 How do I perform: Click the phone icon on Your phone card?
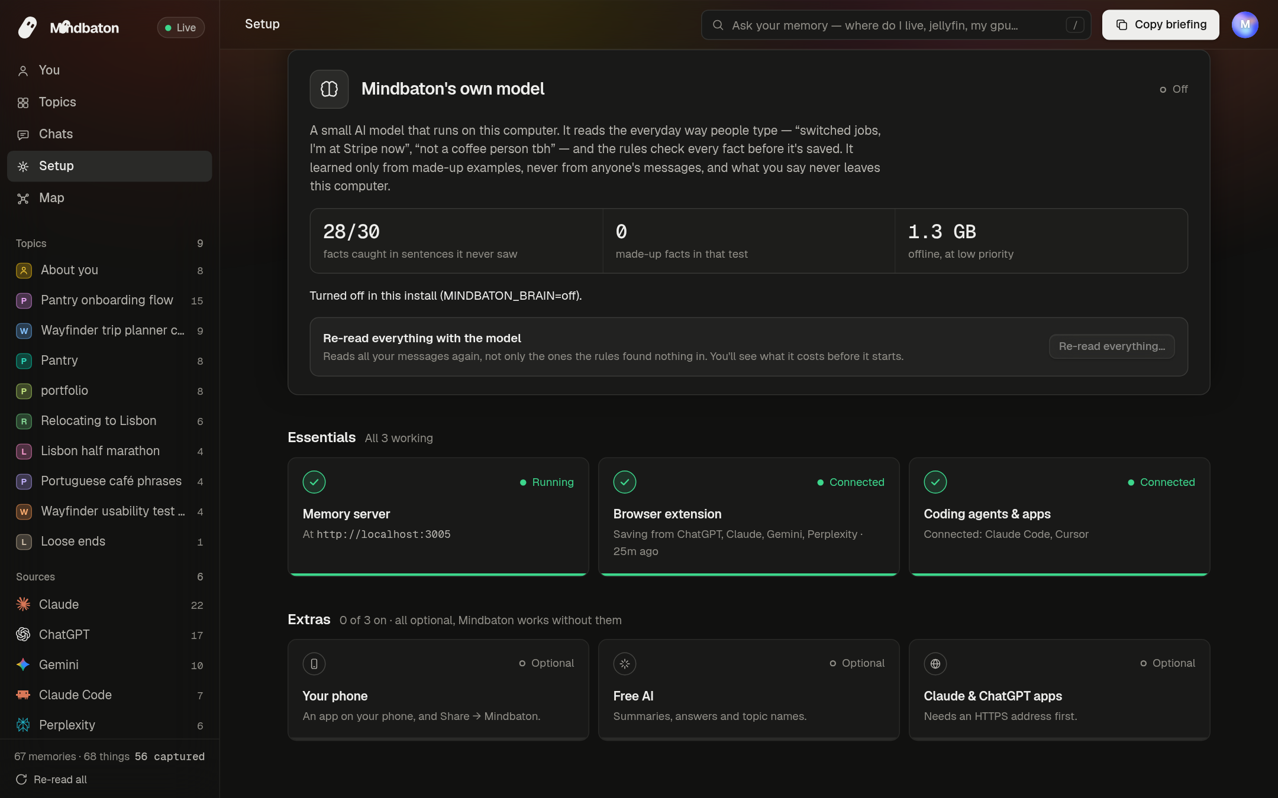(314, 664)
